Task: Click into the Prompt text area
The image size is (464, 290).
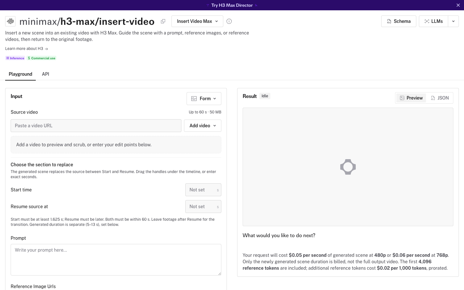Action: point(116,260)
